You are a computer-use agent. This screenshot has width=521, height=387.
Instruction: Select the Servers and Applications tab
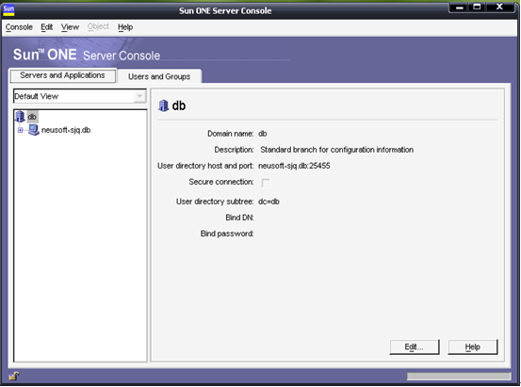[62, 75]
